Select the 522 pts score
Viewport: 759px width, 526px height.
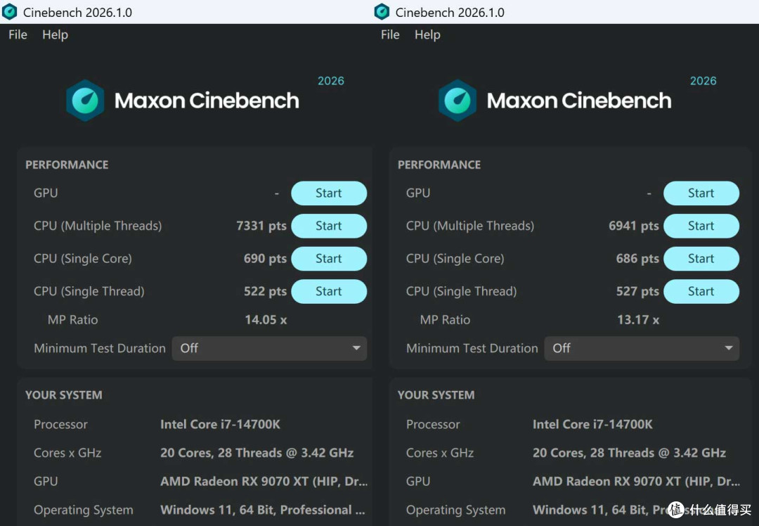[265, 292]
